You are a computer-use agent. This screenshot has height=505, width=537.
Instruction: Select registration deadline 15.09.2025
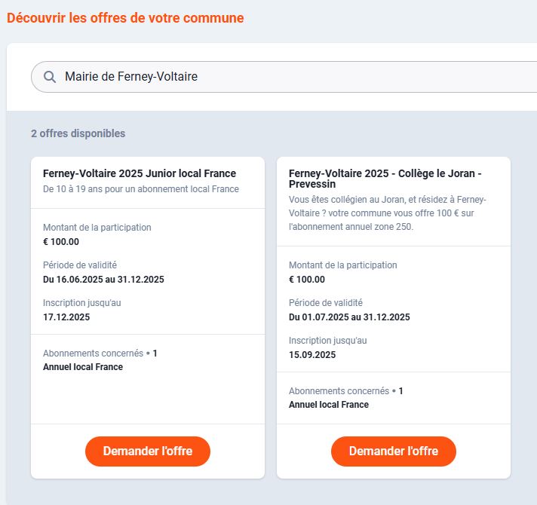click(312, 355)
